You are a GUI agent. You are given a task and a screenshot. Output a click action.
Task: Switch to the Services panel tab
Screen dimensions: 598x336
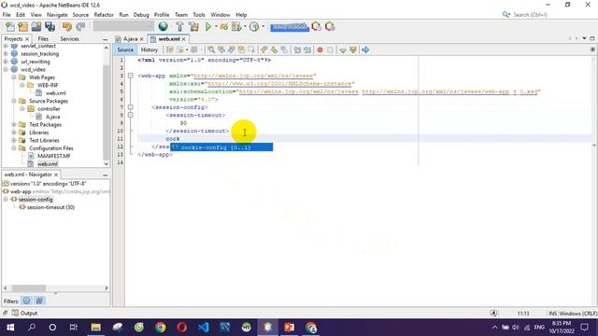pos(69,39)
